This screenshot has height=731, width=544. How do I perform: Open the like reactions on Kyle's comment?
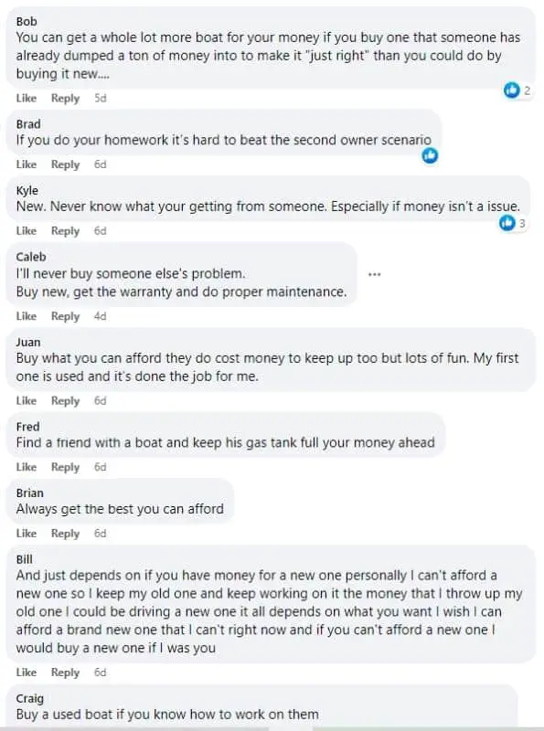pos(513,223)
